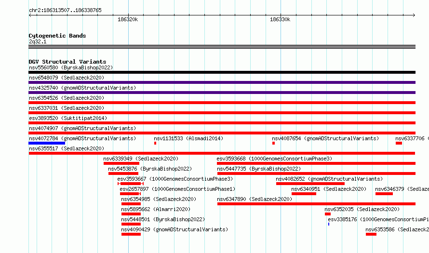429x253 pixels.
Task: Click the red nsv6337031 variant bar
Action: (x=222, y=113)
